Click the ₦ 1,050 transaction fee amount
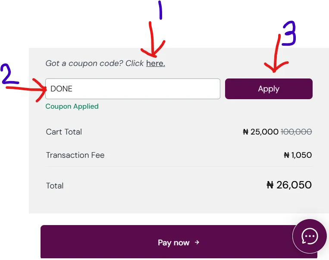 click(x=298, y=155)
